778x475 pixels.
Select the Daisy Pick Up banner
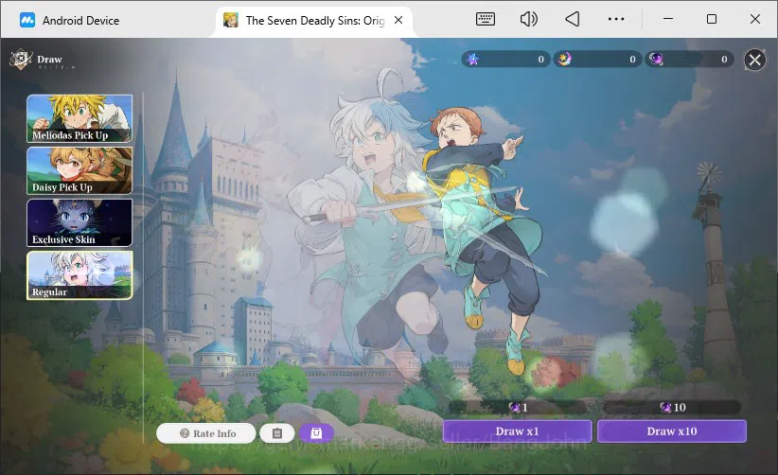[x=80, y=170]
